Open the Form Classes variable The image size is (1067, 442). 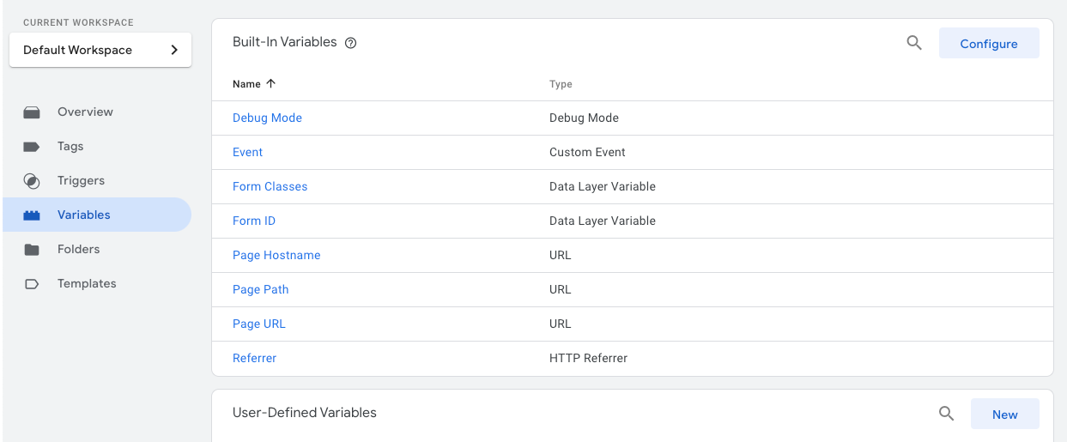[x=270, y=186]
